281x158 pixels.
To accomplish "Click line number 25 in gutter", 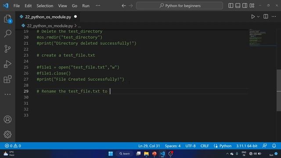I will pyautogui.click(x=26, y=67).
